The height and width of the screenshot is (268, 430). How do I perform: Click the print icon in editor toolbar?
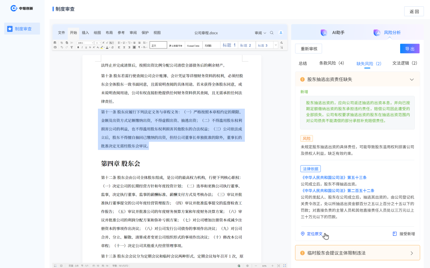pos(55,47)
